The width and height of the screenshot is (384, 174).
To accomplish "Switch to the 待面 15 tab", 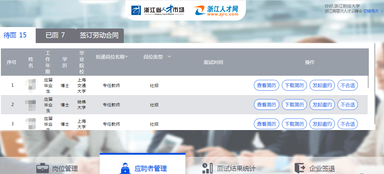I will [x=15, y=35].
